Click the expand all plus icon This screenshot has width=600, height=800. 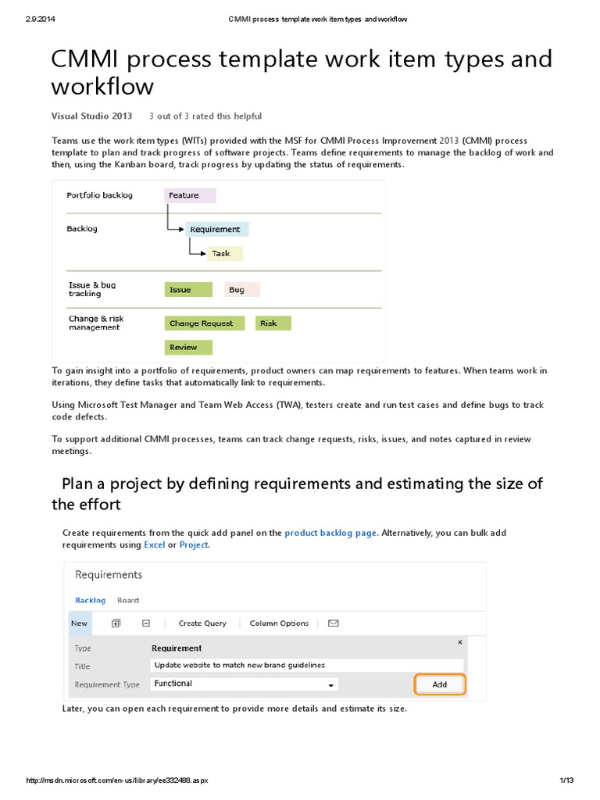(116, 623)
